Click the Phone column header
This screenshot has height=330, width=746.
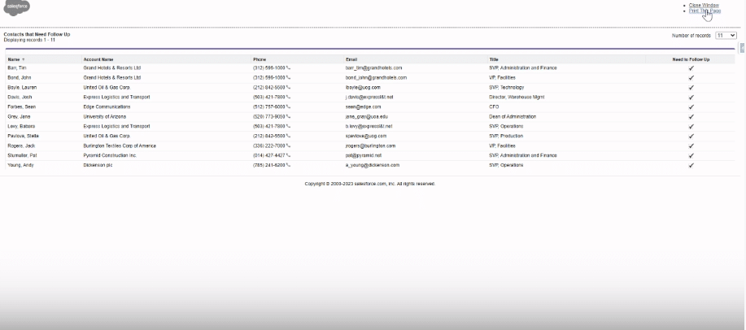click(260, 59)
